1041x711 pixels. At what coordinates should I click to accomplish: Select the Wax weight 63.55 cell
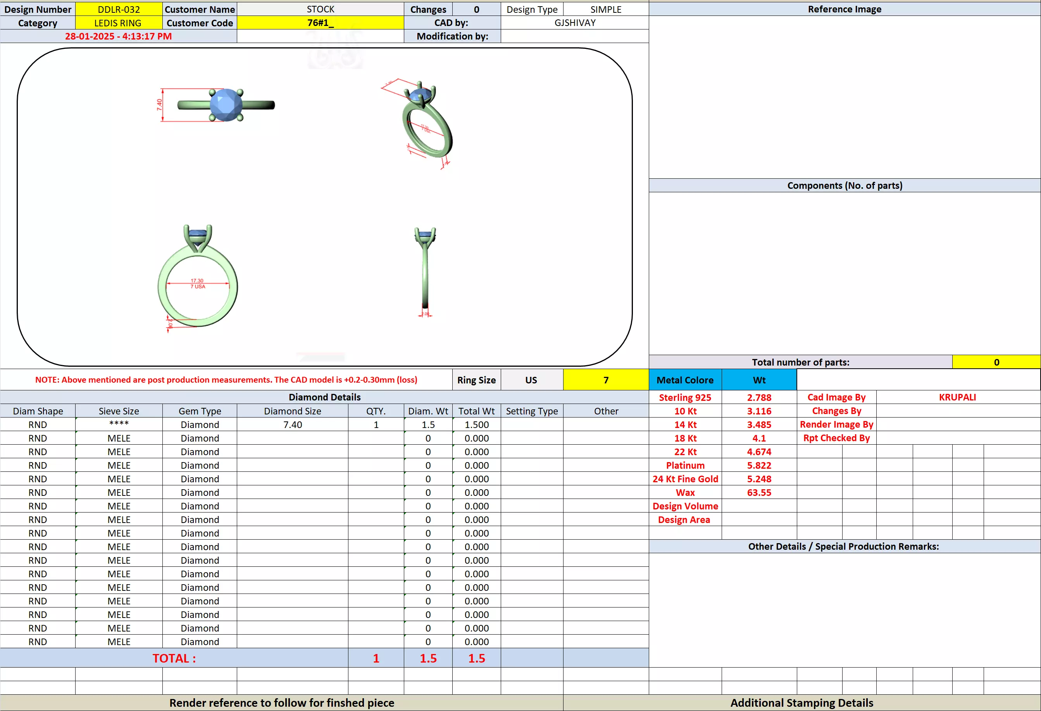point(759,492)
